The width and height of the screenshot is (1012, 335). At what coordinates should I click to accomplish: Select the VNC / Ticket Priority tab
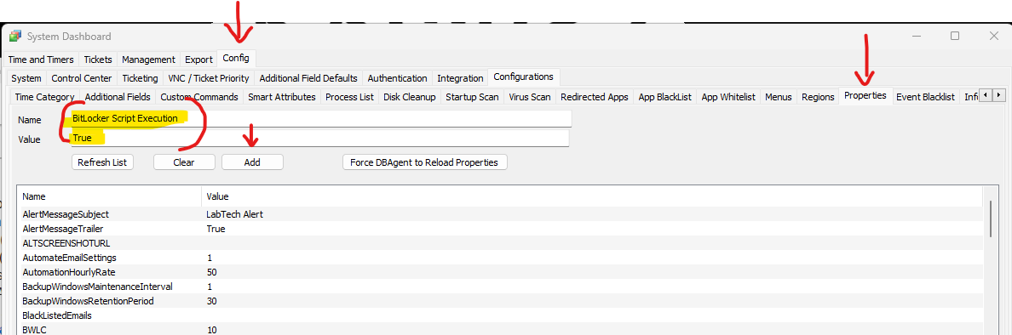click(x=209, y=78)
